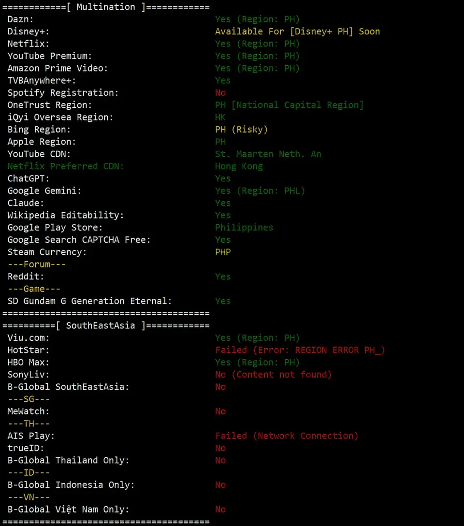Click the 'HK' value for iQyi Oversea Region
This screenshot has width=464, height=526.
(220, 117)
